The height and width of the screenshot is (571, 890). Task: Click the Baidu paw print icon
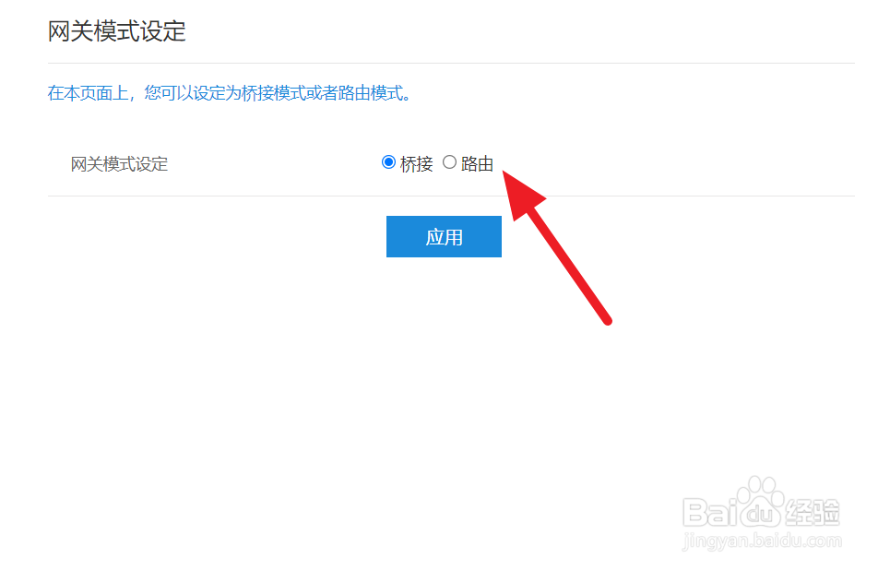[x=761, y=501]
